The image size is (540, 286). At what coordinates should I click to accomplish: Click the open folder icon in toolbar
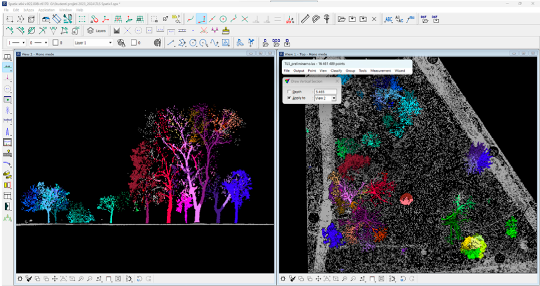(x=341, y=19)
